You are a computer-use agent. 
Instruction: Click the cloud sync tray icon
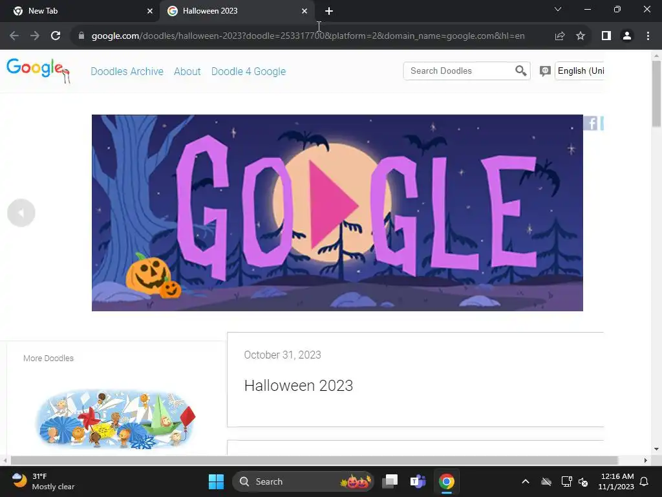pos(546,481)
